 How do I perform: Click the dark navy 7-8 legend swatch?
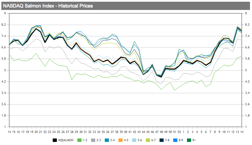(x=162, y=140)
